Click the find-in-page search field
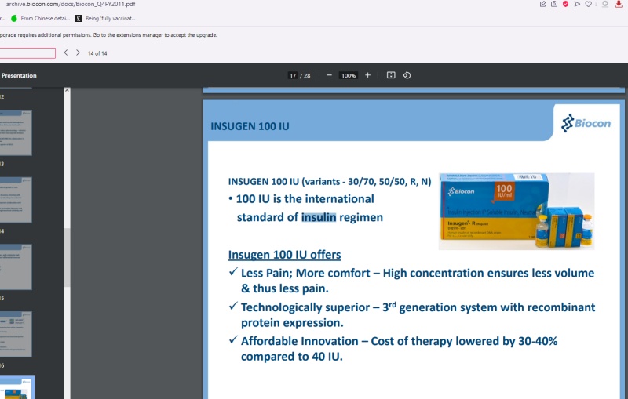This screenshot has width=628, height=399. coord(27,53)
